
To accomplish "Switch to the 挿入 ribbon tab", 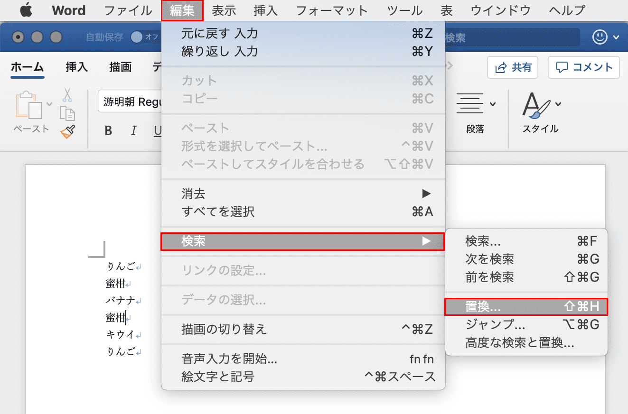I will coord(77,67).
